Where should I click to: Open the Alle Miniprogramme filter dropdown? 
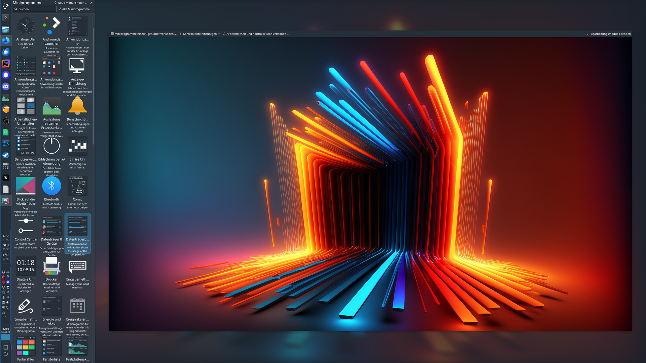click(x=76, y=9)
